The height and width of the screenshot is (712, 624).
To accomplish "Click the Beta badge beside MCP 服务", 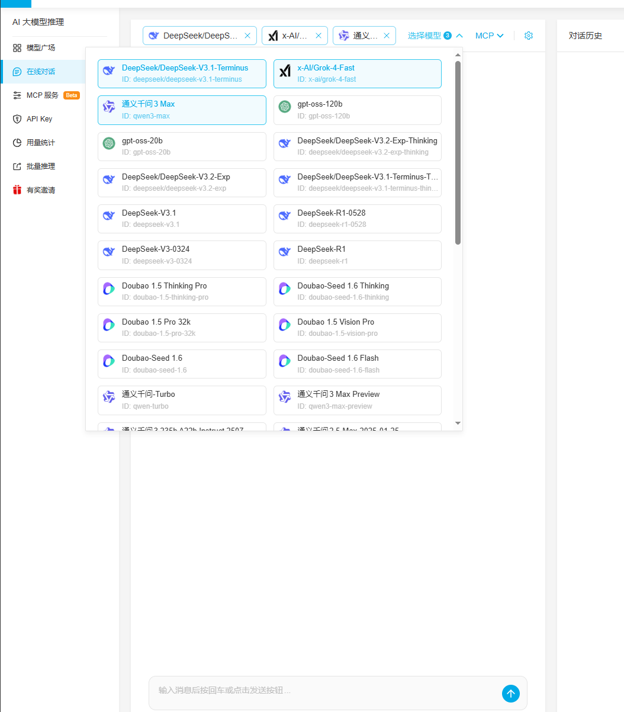I will tap(72, 95).
